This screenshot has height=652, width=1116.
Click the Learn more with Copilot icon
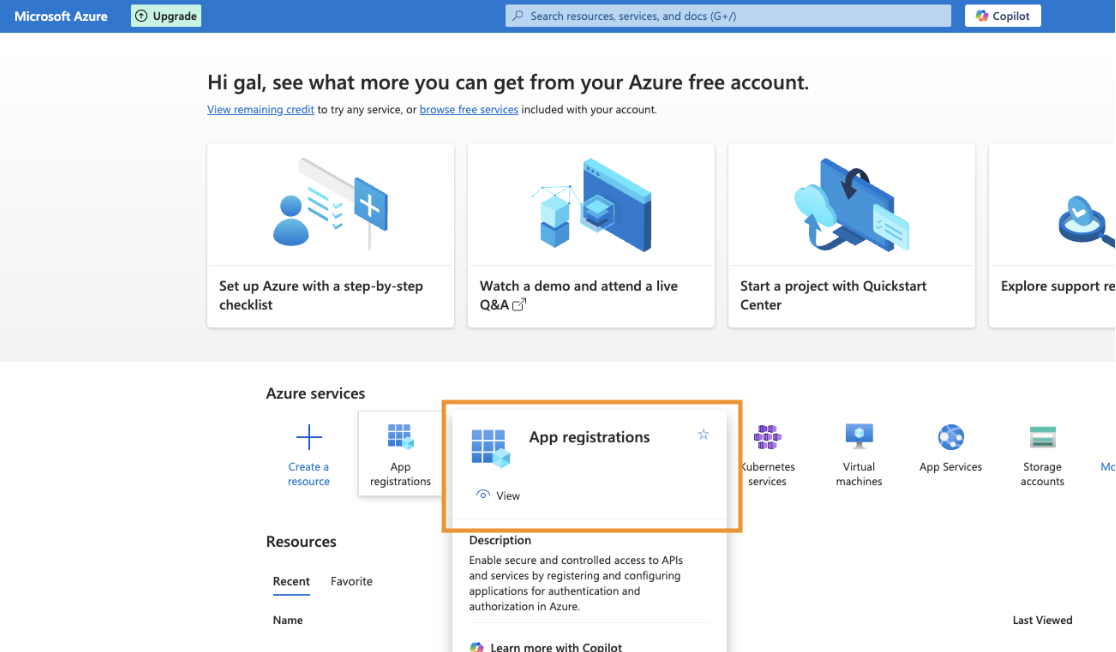click(477, 646)
